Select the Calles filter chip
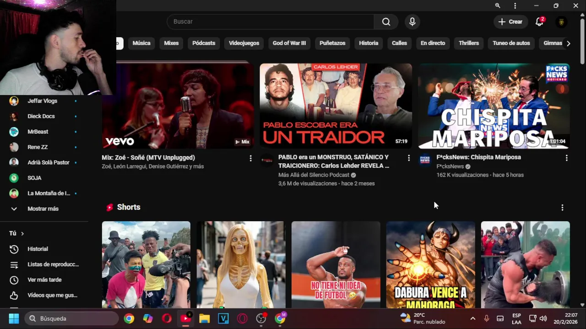Screen dimensions: 586x329 tap(399, 43)
